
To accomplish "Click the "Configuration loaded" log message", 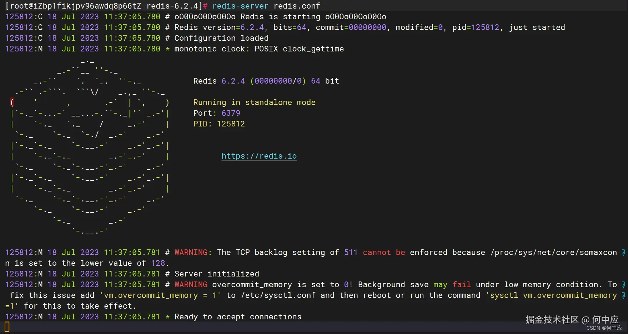I will point(221,38).
